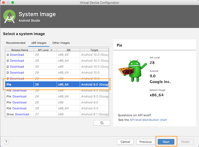Download Pie x86 plain Android 9.0 image
The image size is (199, 147).
pos(19,102)
